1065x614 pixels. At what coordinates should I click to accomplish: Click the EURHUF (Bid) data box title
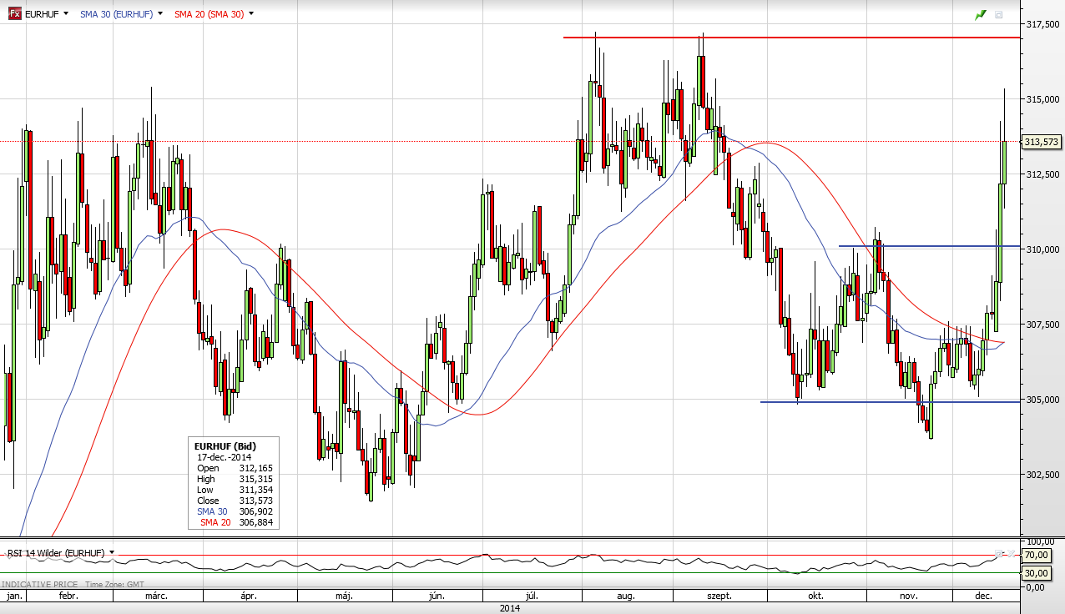(225, 446)
